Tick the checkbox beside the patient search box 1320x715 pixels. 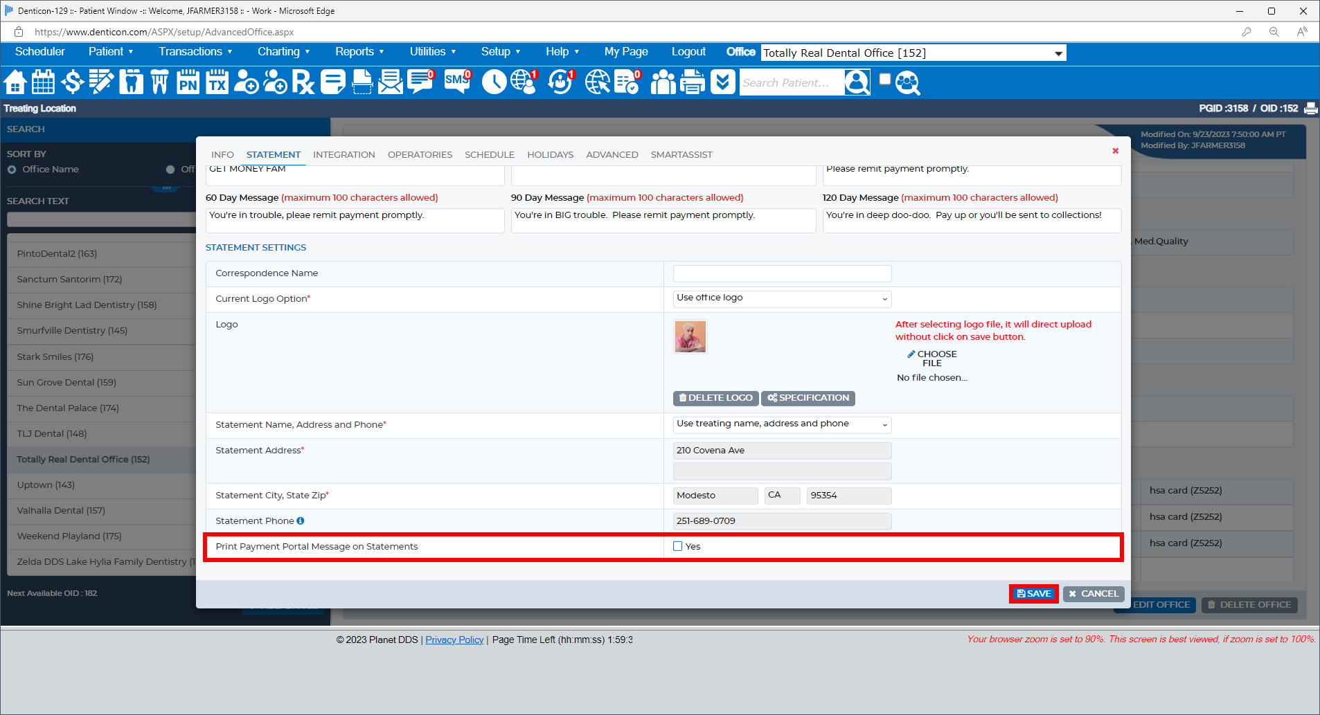coord(884,80)
